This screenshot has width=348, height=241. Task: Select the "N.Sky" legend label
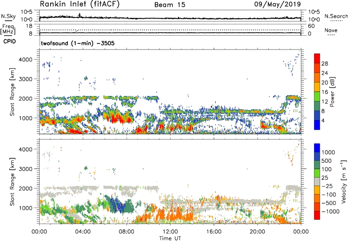(8, 16)
